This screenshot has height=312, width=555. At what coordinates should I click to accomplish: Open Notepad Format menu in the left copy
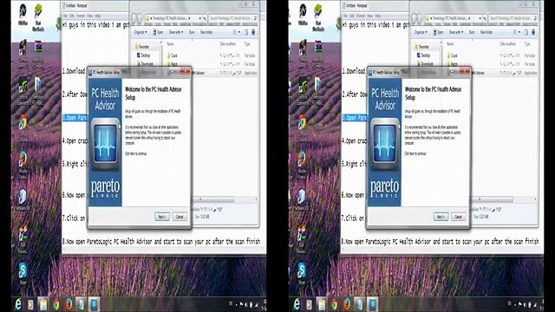pyautogui.click(x=81, y=16)
